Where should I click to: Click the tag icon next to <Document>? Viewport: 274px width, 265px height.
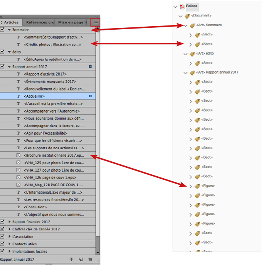(x=187, y=16)
